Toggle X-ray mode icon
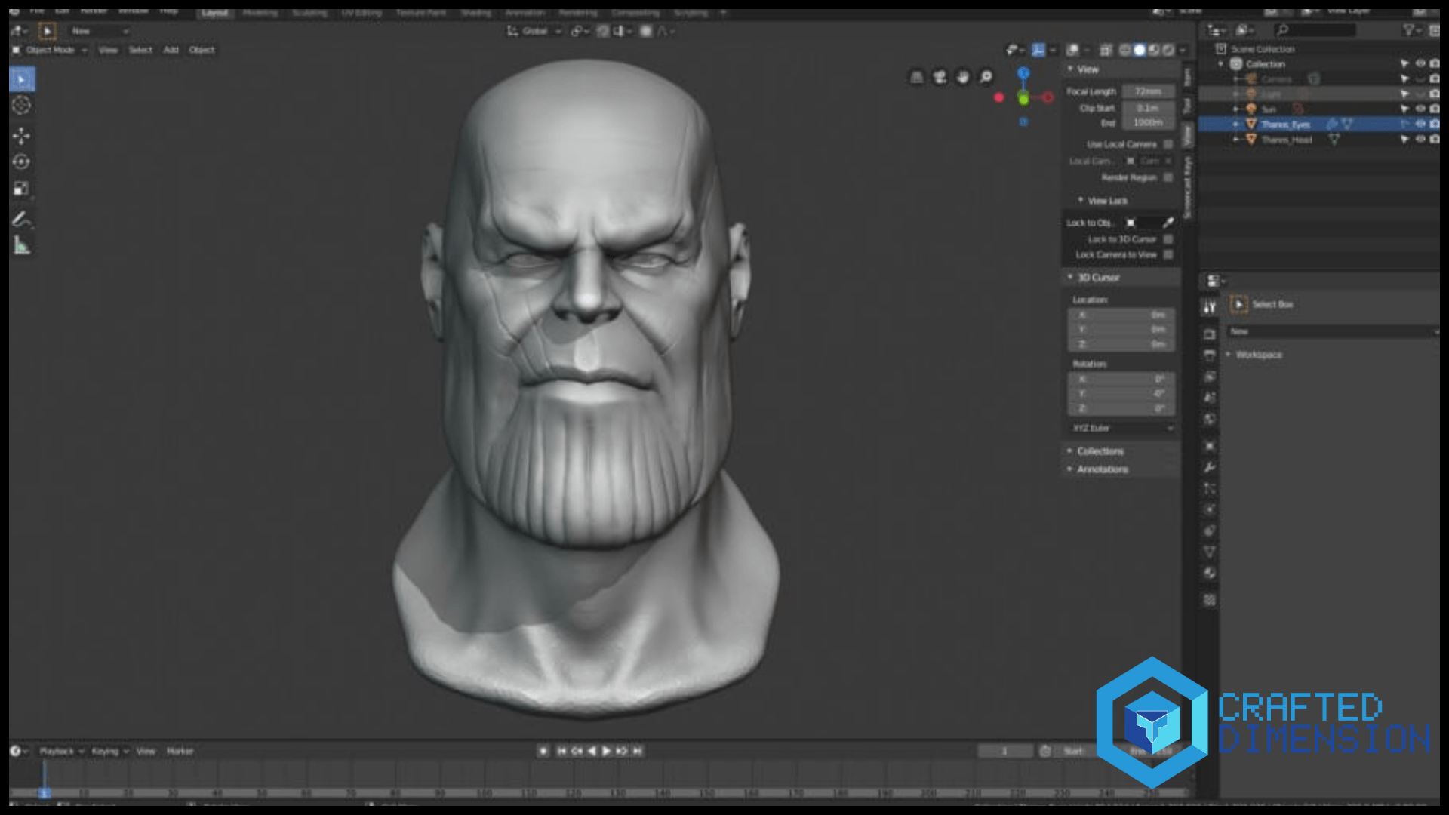 1106,50
